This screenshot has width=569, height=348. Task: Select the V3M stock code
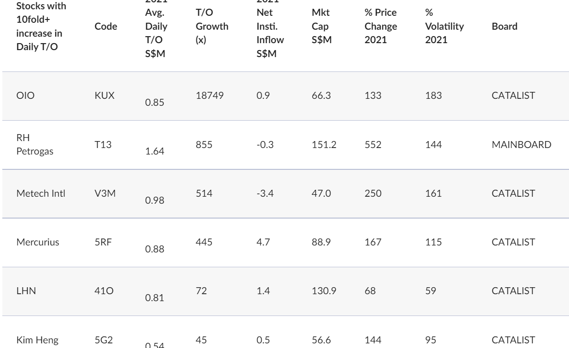(x=102, y=193)
